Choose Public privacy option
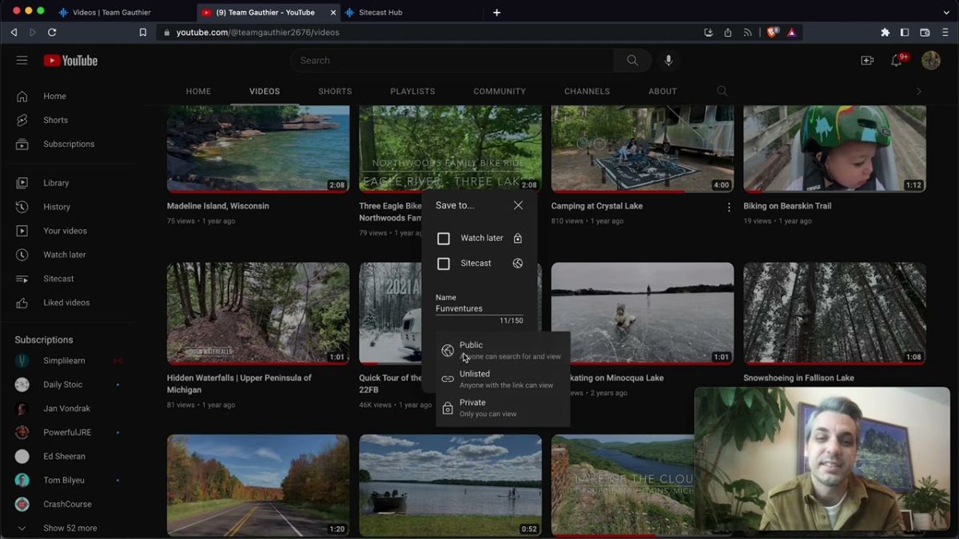Screen dimensions: 959x539 (x=503, y=351)
